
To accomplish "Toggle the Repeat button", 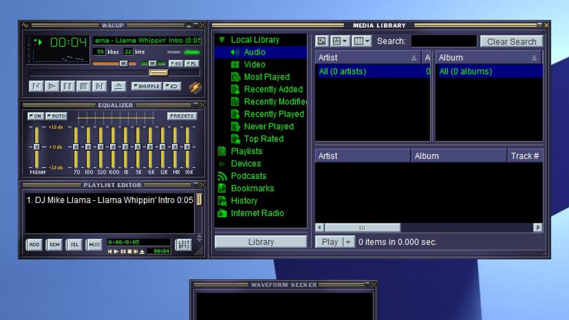I will tap(172, 86).
